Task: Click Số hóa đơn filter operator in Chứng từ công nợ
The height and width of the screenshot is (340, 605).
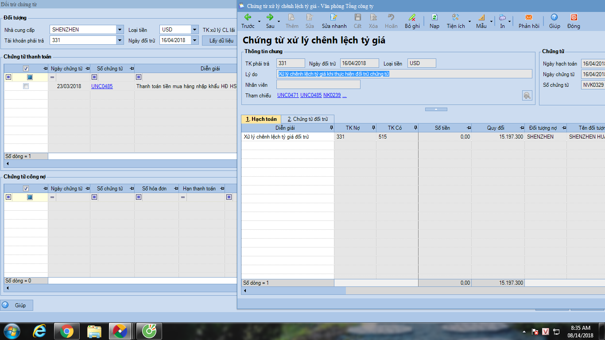Action: (x=139, y=197)
